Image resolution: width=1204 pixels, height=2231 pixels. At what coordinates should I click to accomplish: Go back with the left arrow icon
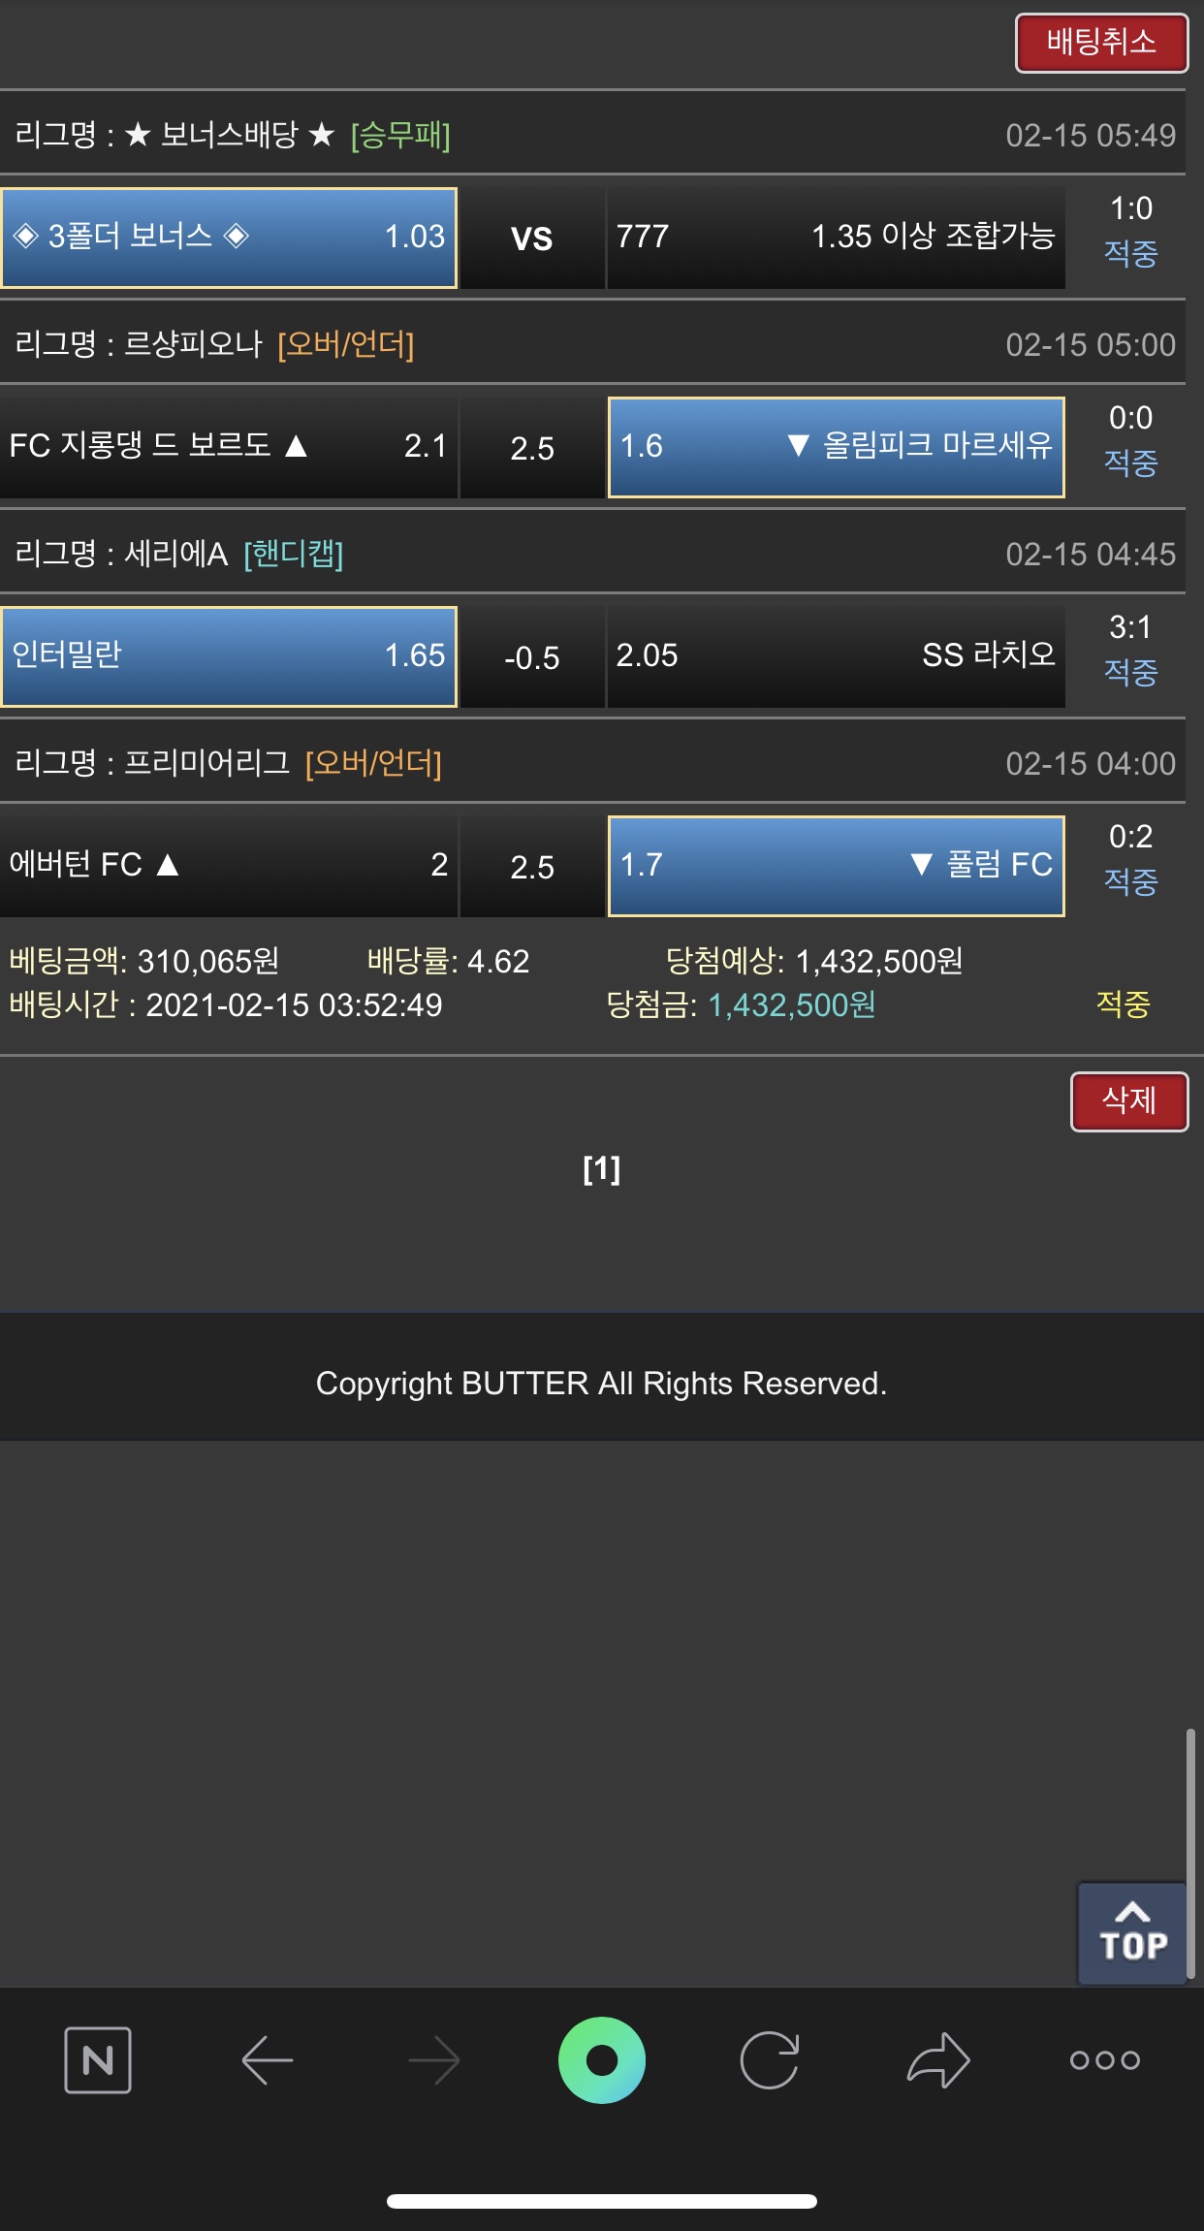point(267,2059)
